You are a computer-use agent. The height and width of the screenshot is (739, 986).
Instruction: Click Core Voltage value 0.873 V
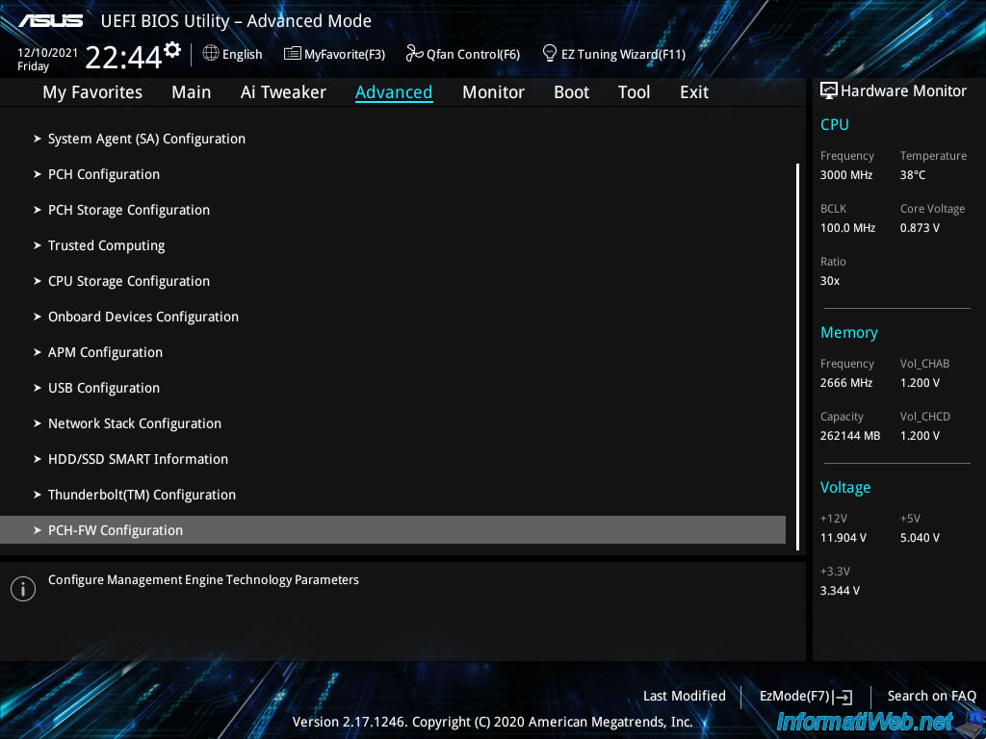(x=920, y=228)
